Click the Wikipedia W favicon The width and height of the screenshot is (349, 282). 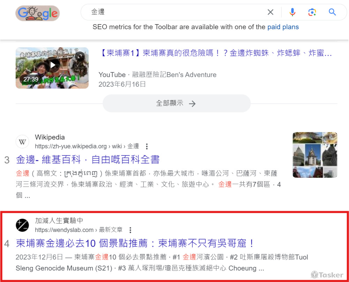pyautogui.click(x=22, y=142)
